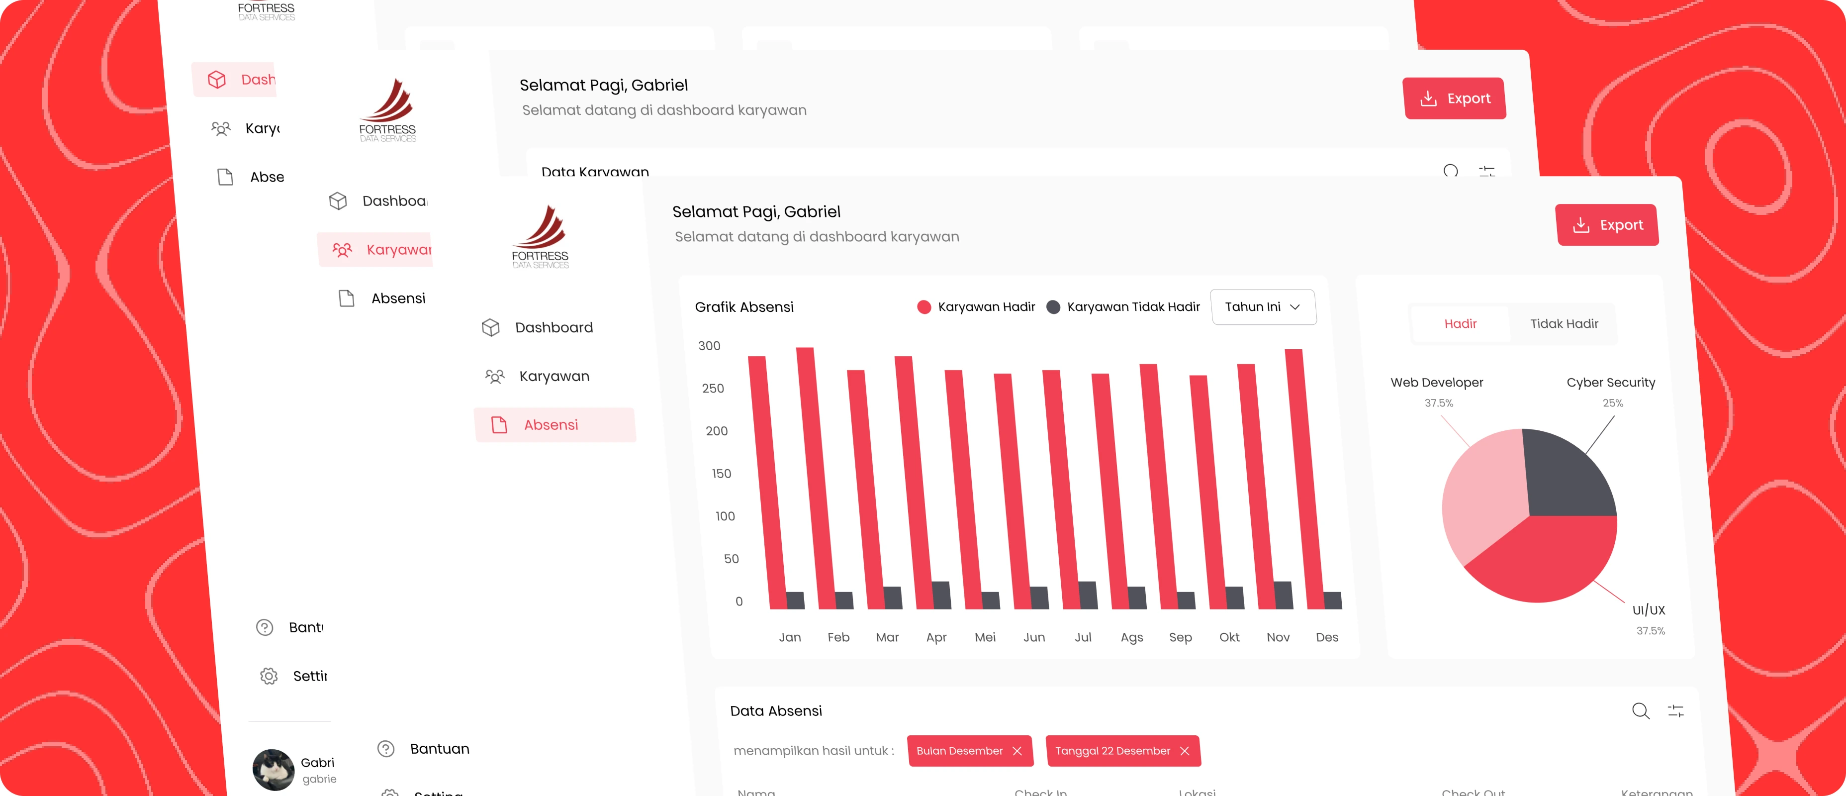
Task: Click the Bantuan question mark icon
Action: 386,749
